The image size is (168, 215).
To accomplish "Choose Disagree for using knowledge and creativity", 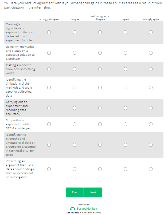I will click(x=75, y=53).
